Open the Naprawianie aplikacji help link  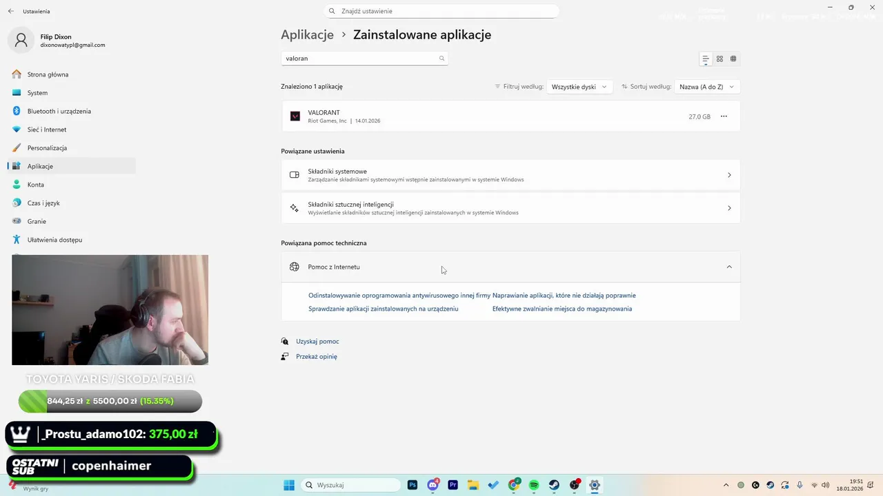point(564,296)
